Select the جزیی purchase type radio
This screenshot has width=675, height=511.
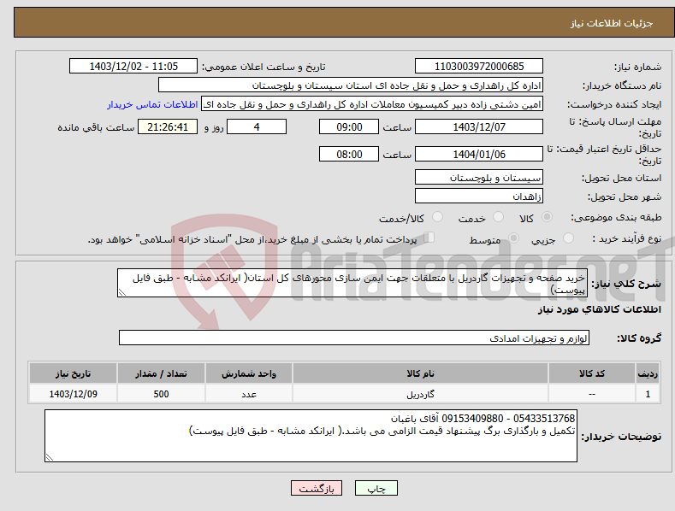(x=569, y=238)
